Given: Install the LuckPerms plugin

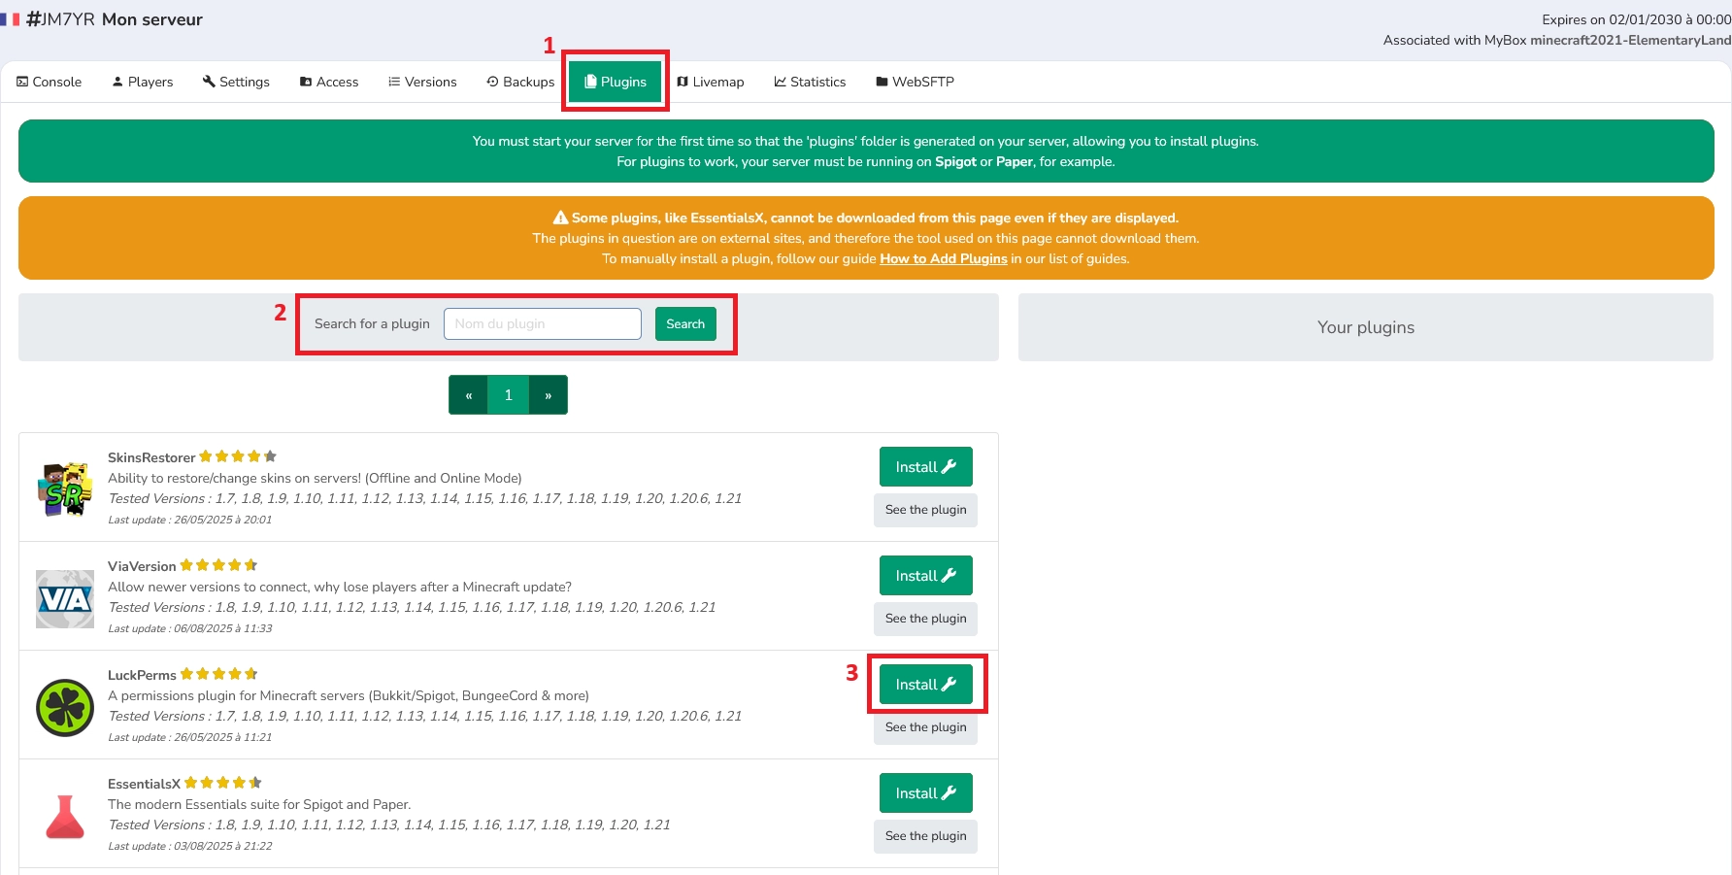Looking at the screenshot, I should click(x=926, y=685).
